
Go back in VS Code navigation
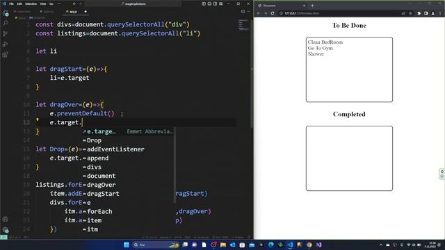pos(74,3)
